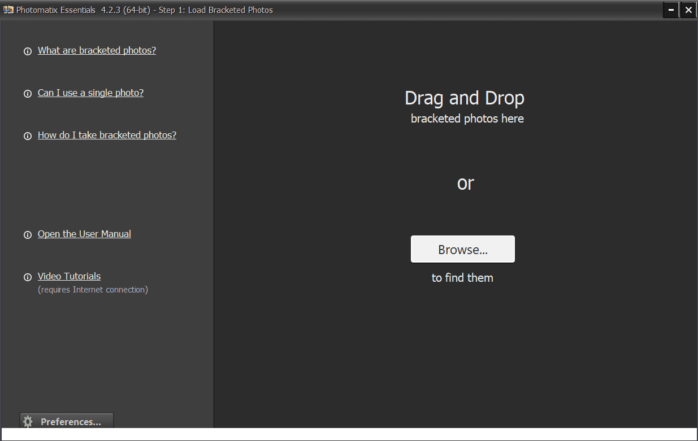
Task: Open the "Can I use a single photo?" link
Action: click(90, 93)
